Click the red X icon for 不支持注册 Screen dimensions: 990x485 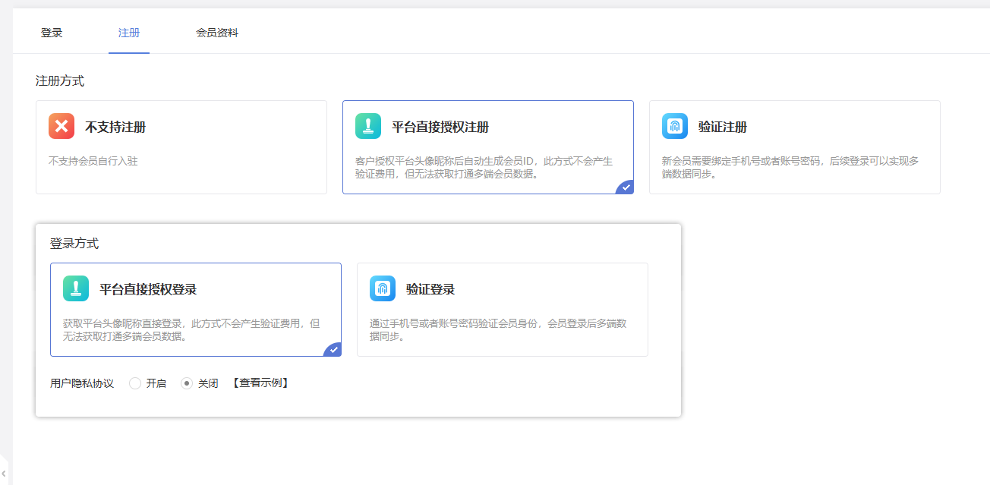click(x=61, y=126)
